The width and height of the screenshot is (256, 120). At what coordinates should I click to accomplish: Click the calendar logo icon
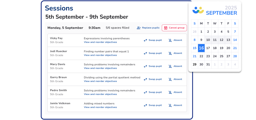198,10
